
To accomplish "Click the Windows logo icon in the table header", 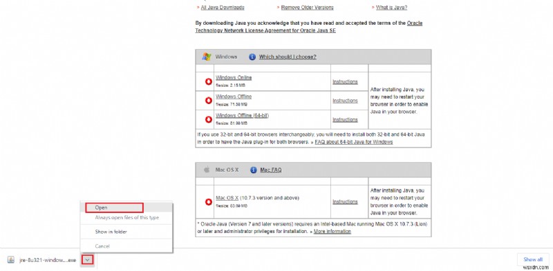I will pos(207,57).
